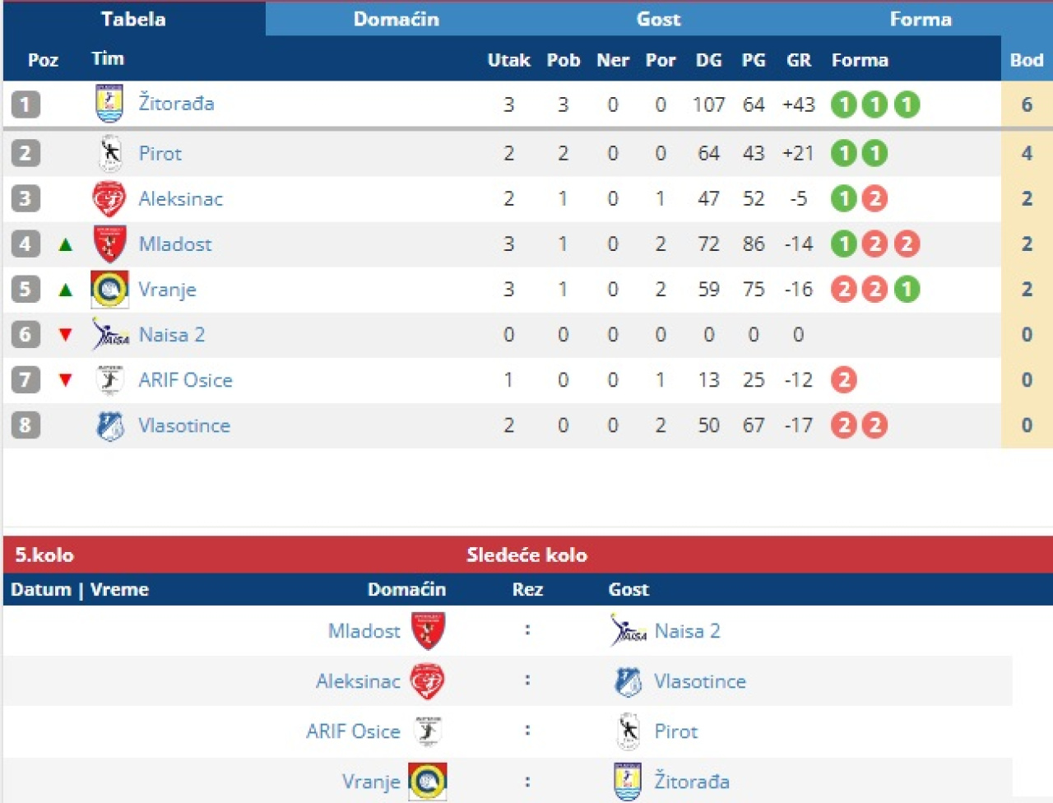Open the Vlasotince team page from table
The image size is (1053, 803).
(x=184, y=425)
